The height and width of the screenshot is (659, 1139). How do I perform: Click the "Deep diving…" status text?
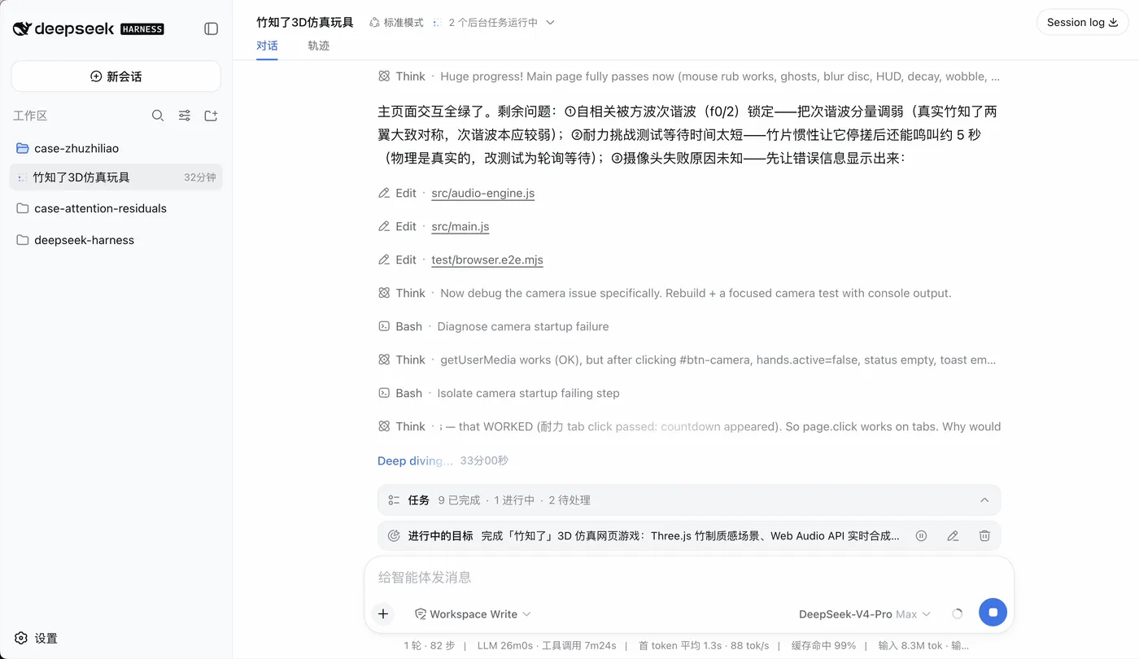click(x=415, y=460)
